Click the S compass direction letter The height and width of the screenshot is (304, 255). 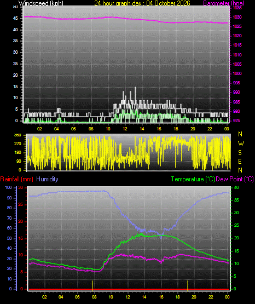coord(240,153)
